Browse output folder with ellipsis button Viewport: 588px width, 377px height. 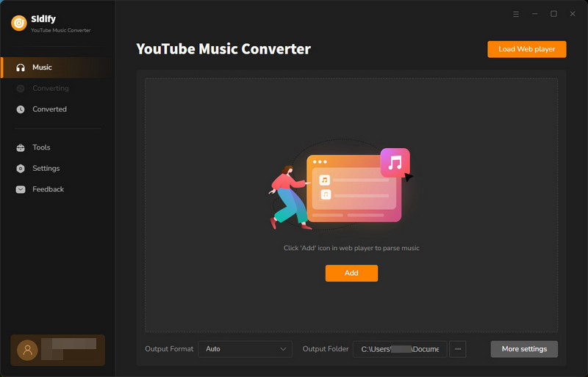tap(457, 349)
